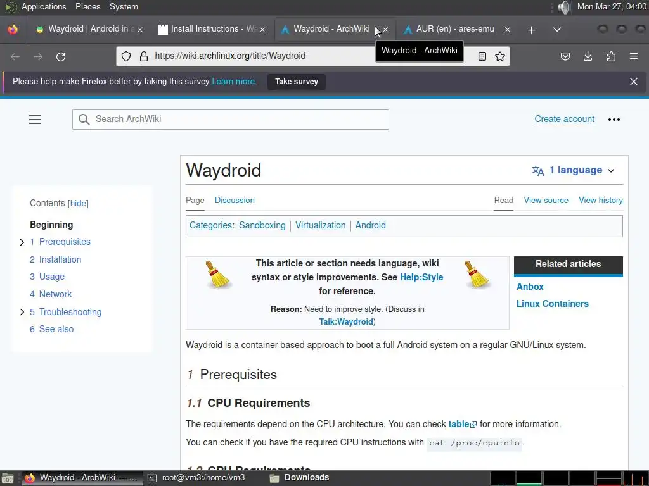Viewport: 649px width, 486px height.
Task: Toggle reader view icon in address bar
Action: (482, 56)
